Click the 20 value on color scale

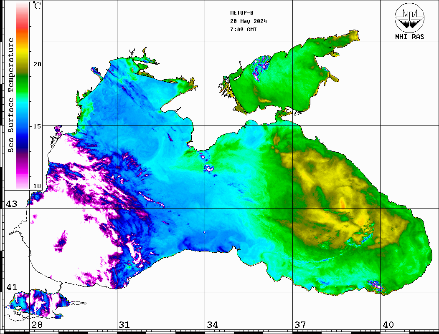[37, 64]
